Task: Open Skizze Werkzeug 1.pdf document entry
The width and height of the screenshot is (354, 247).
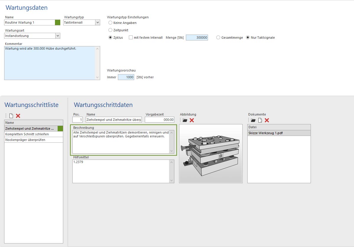Action: click(x=266, y=133)
